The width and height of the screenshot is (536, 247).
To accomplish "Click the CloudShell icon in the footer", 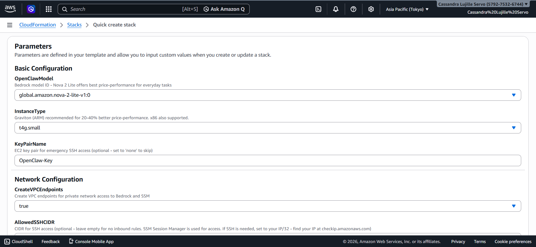I will click(7, 242).
